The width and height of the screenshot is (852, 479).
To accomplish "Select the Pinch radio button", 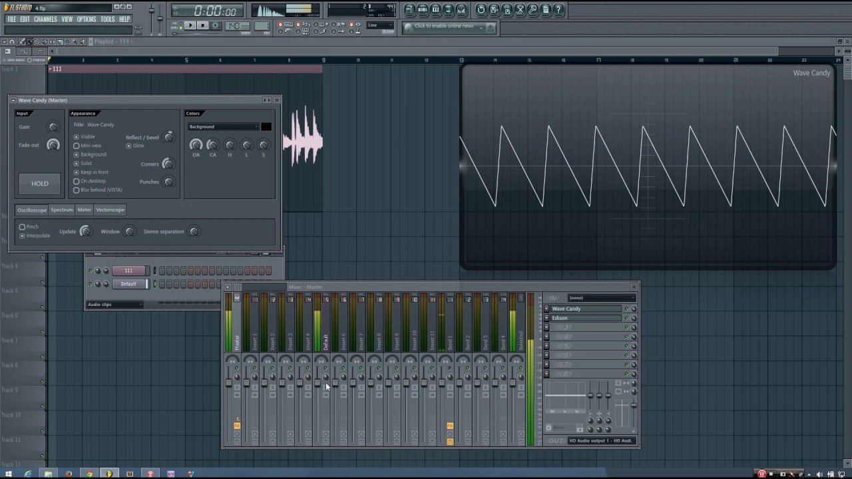I will pos(22,226).
